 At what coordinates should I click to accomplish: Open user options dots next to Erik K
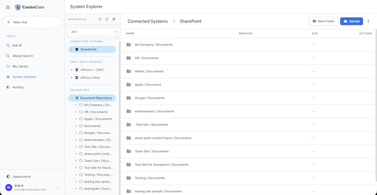tap(57, 187)
